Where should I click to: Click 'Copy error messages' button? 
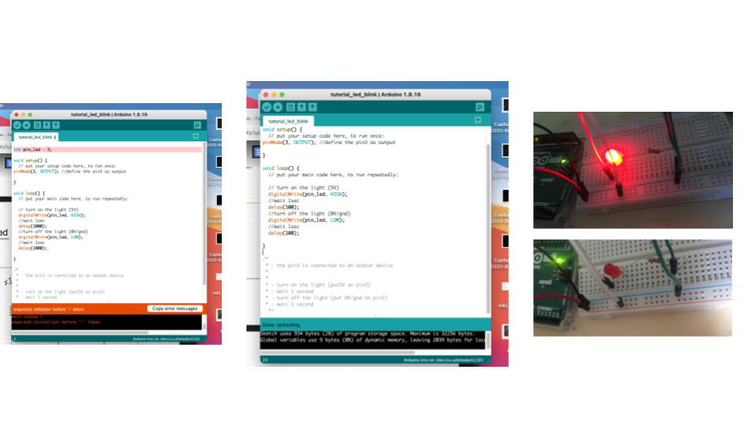tap(175, 309)
